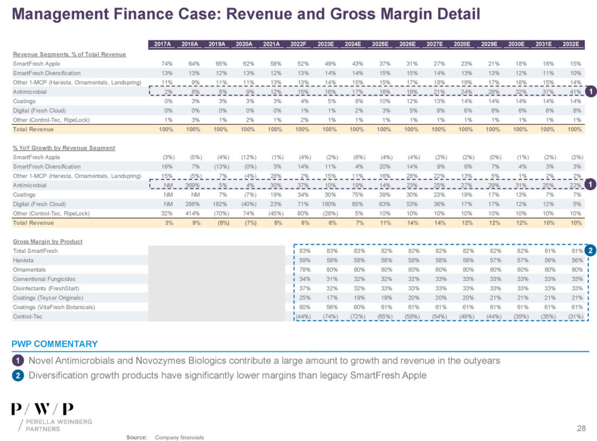Click the 2022F column header
This screenshot has width=597, height=441.
click(x=298, y=44)
